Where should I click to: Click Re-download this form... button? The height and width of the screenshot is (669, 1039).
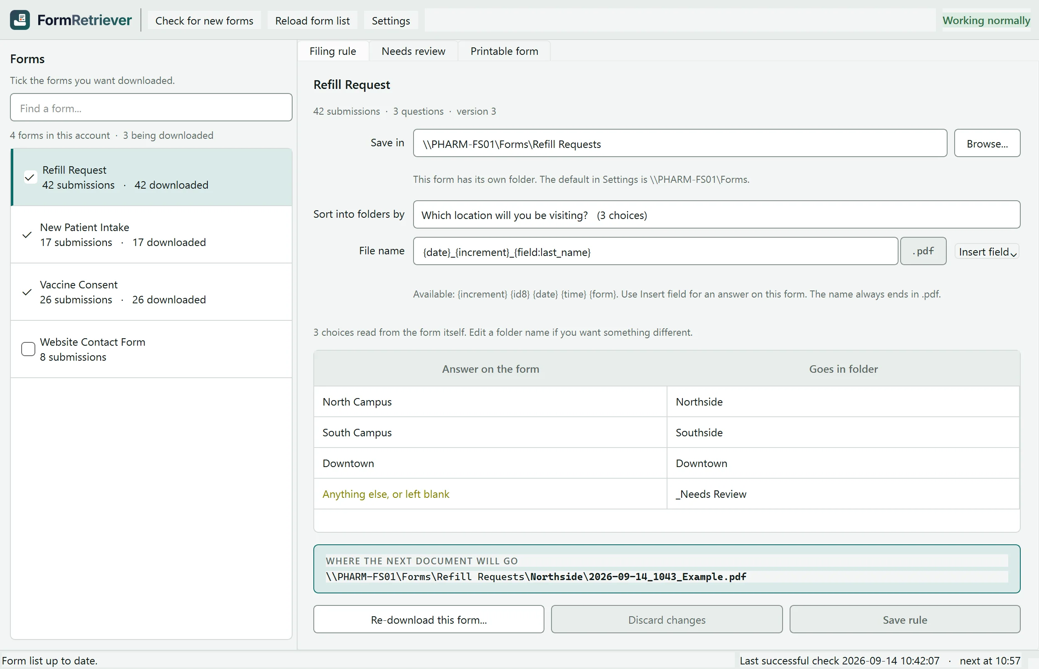[428, 620]
